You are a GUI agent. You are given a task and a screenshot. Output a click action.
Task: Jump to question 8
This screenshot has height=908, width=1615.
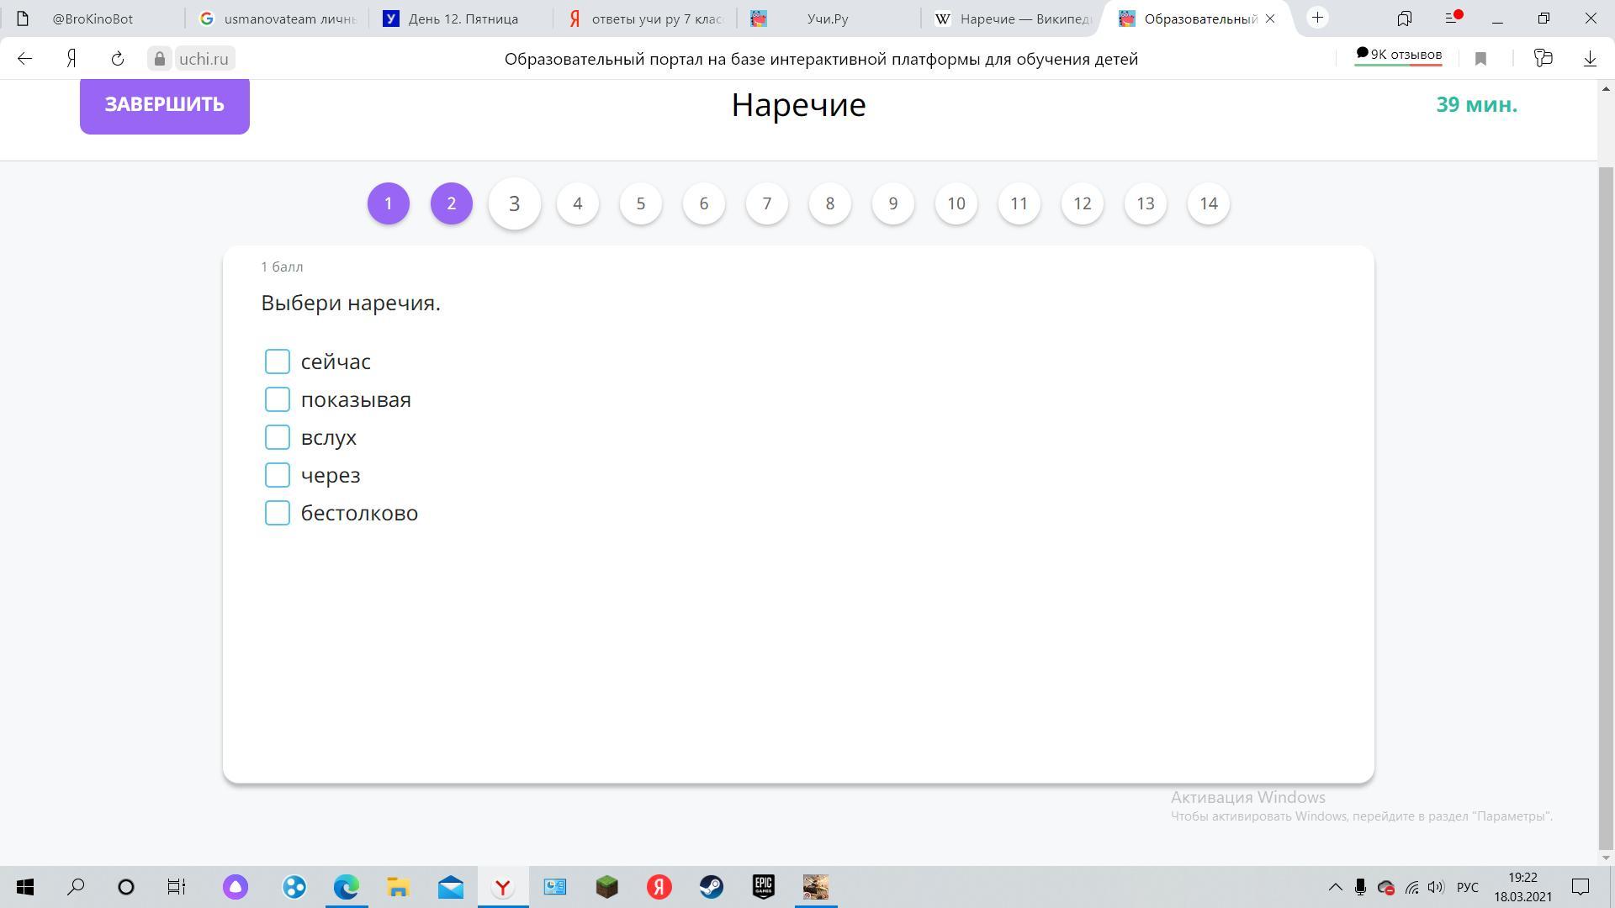point(830,203)
